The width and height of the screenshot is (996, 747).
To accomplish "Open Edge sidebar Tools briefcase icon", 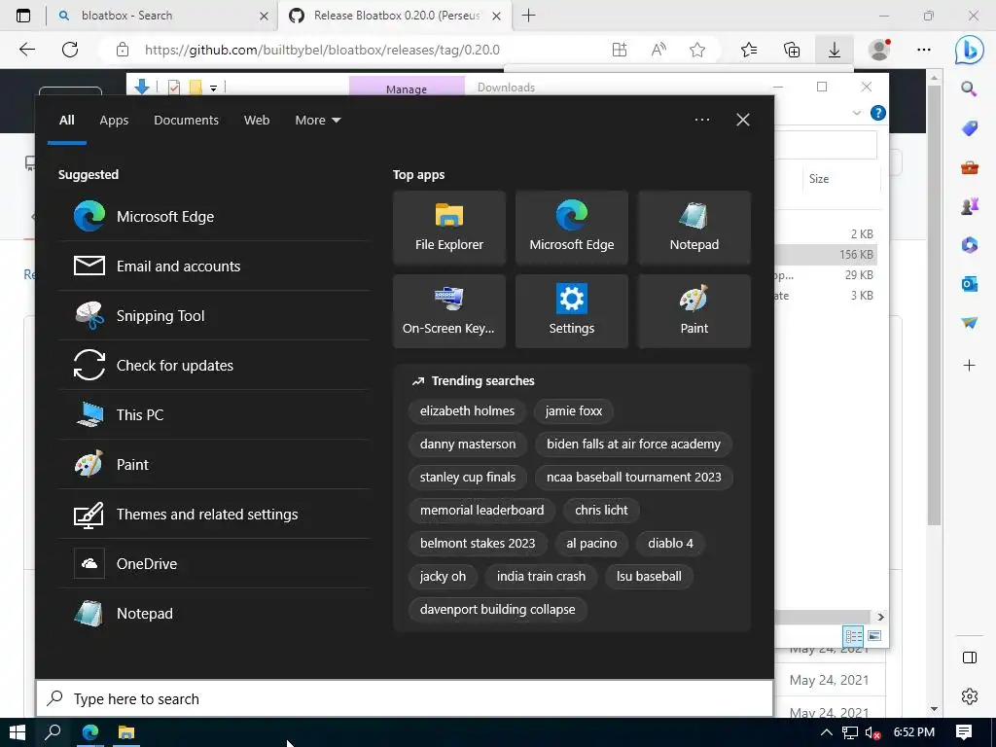I will [x=970, y=167].
